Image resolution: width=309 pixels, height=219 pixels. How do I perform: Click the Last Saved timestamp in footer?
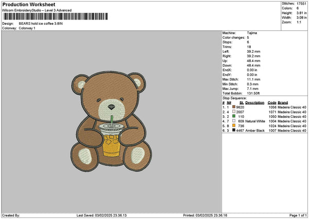(101, 215)
